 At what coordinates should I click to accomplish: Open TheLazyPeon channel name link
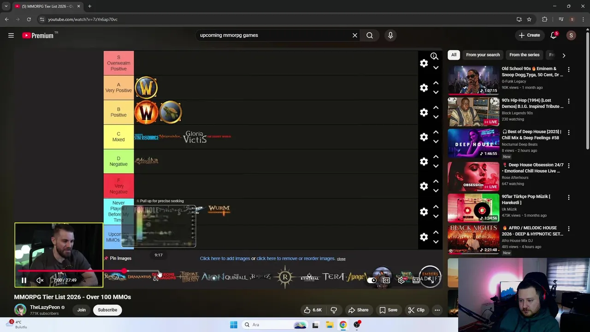[45, 307]
